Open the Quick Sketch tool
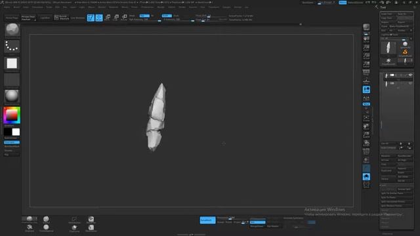The width and height of the screenshot is (420, 236). [62, 18]
